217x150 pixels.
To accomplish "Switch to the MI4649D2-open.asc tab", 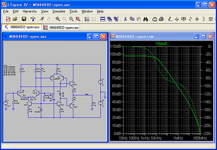I will [22, 27].
